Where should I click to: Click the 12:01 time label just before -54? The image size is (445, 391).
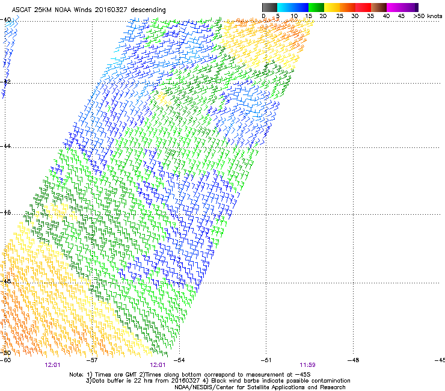[158, 365]
